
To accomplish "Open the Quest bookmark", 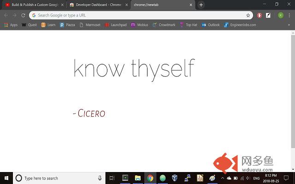I will 29,25.
